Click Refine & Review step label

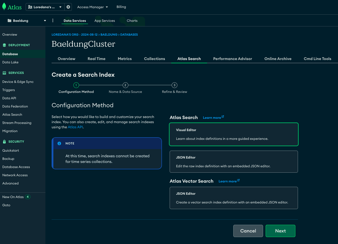[x=175, y=92]
